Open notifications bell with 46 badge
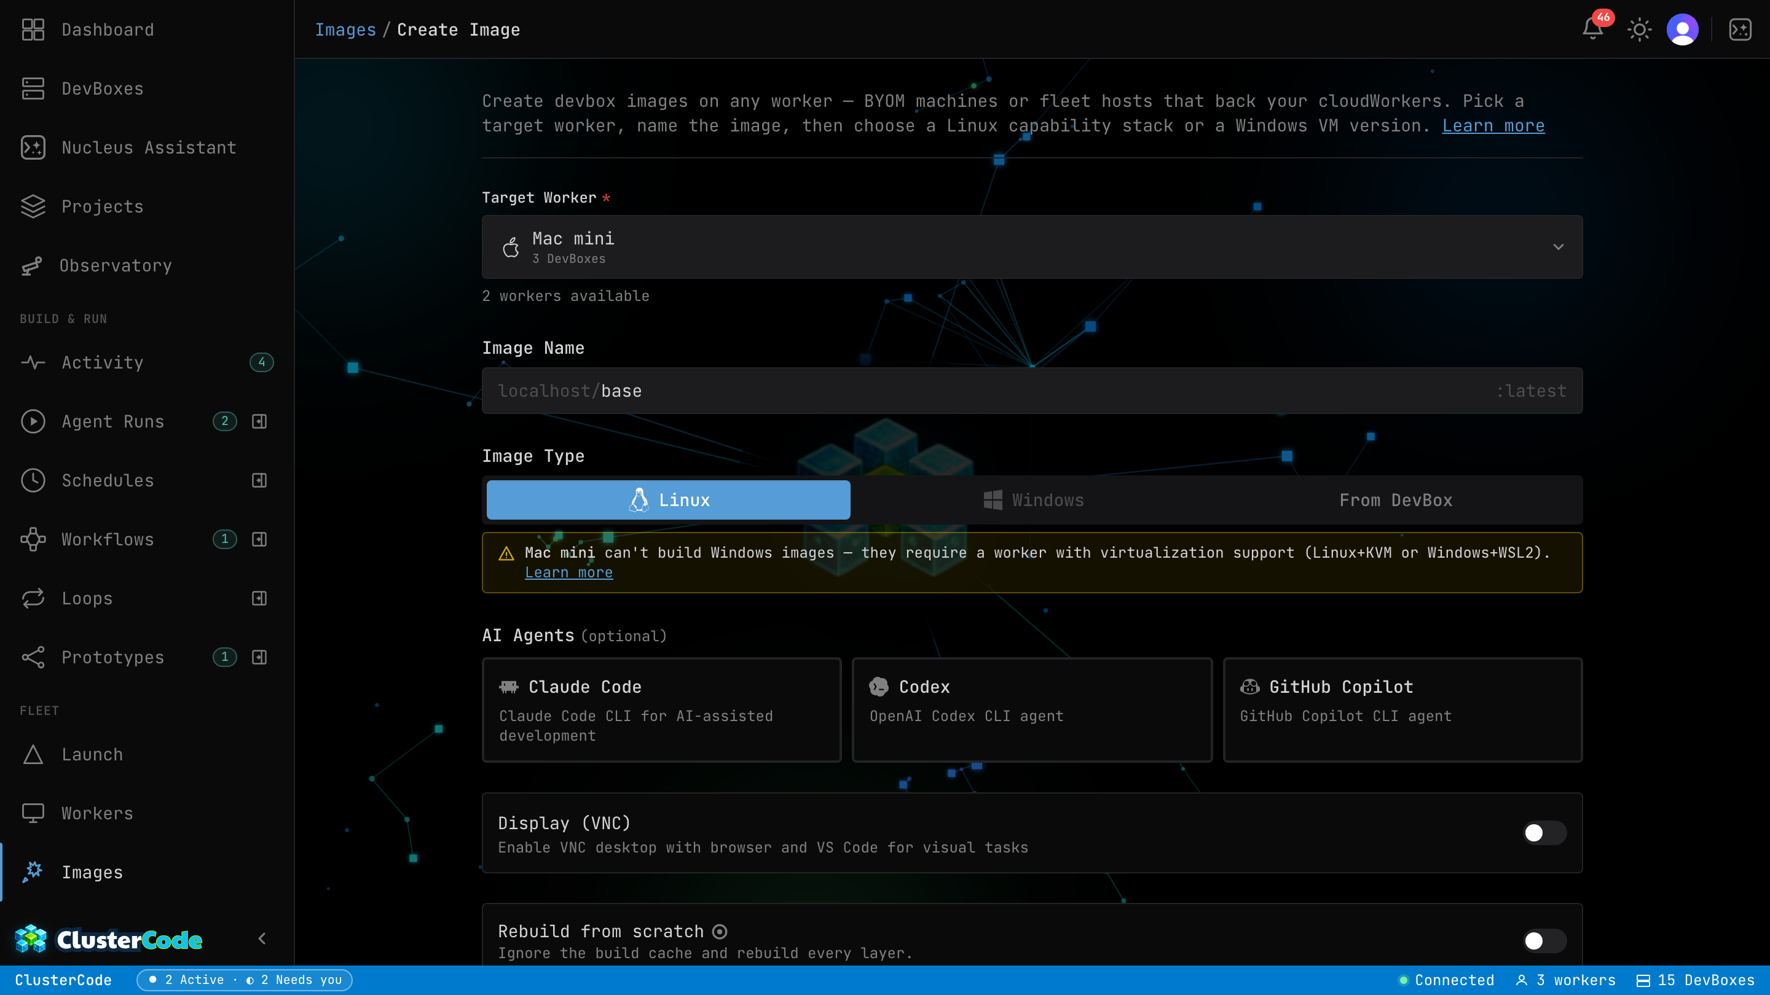Image resolution: width=1770 pixels, height=995 pixels. pyautogui.click(x=1593, y=29)
